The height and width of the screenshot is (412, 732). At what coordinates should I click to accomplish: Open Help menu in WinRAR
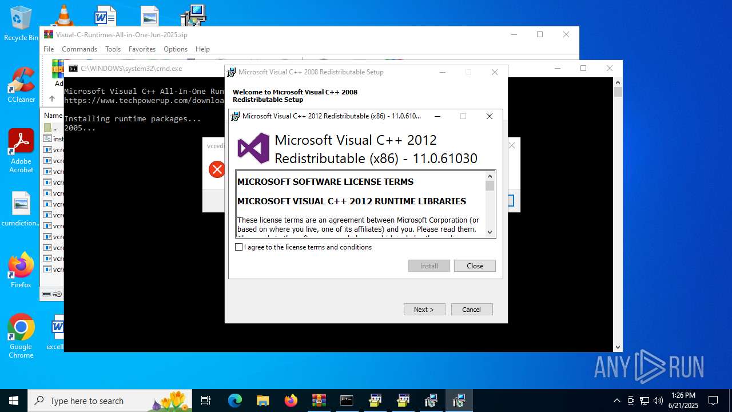(202, 49)
